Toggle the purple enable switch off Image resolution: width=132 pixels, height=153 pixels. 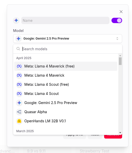point(117,21)
